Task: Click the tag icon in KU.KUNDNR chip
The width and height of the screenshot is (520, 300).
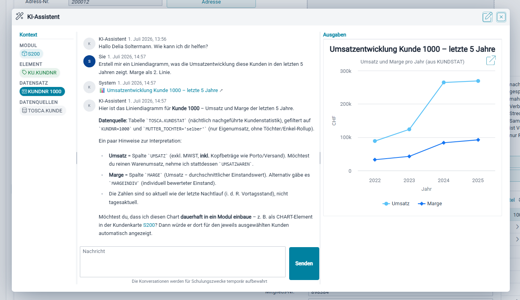Action: [x=24, y=72]
